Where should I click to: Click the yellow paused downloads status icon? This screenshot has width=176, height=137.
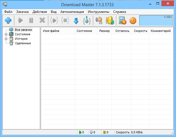pyautogui.click(x=104, y=132)
